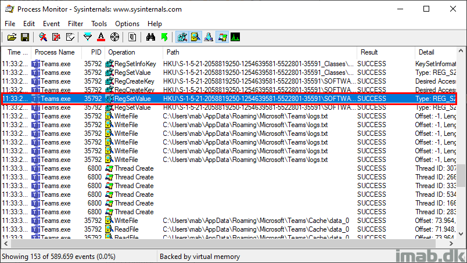The height and width of the screenshot is (263, 467).
Task: Toggle Show Registry Activity button
Action: (182, 37)
